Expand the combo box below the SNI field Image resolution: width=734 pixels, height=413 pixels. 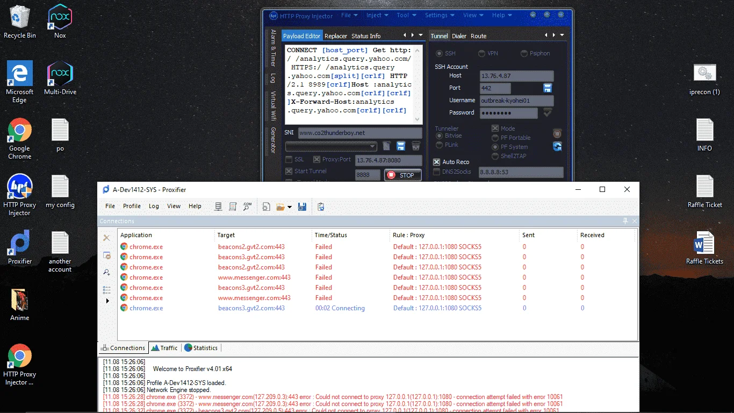click(x=373, y=146)
